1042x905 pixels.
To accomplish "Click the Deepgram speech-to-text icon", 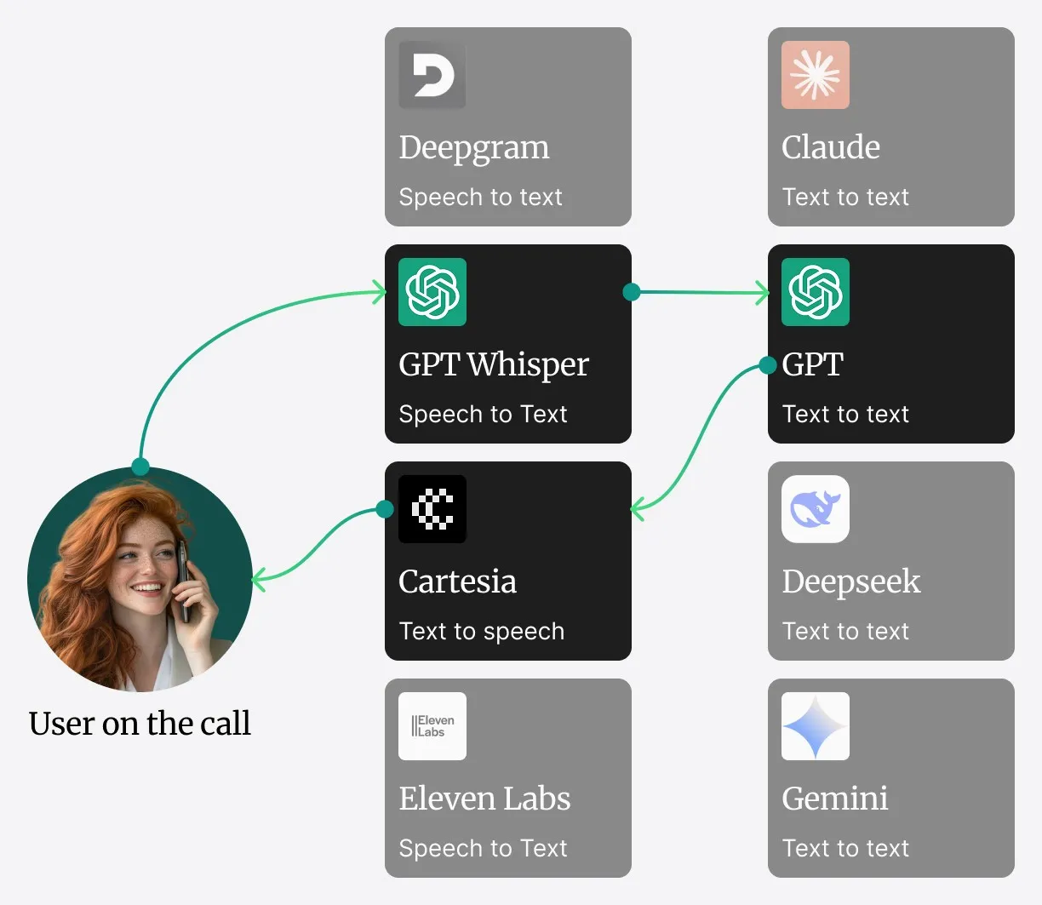I will point(432,75).
